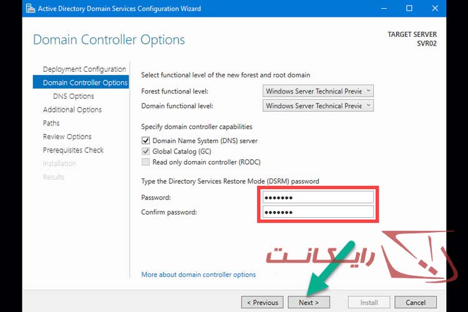
Task: Go to Paths step
Action: (51, 123)
